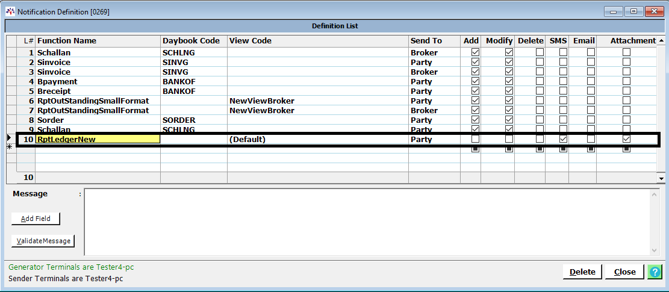Click the message box scroll down arrow
This screenshot has width=669, height=292.
[655, 250]
